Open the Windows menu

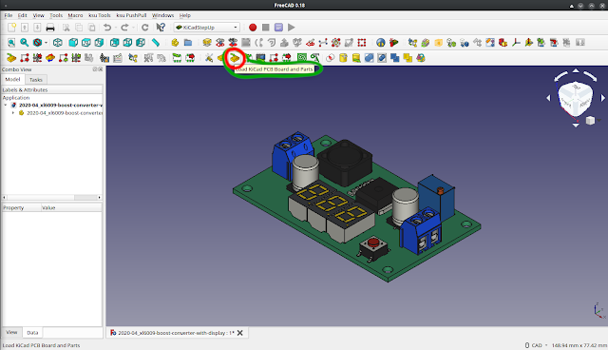[x=162, y=15]
